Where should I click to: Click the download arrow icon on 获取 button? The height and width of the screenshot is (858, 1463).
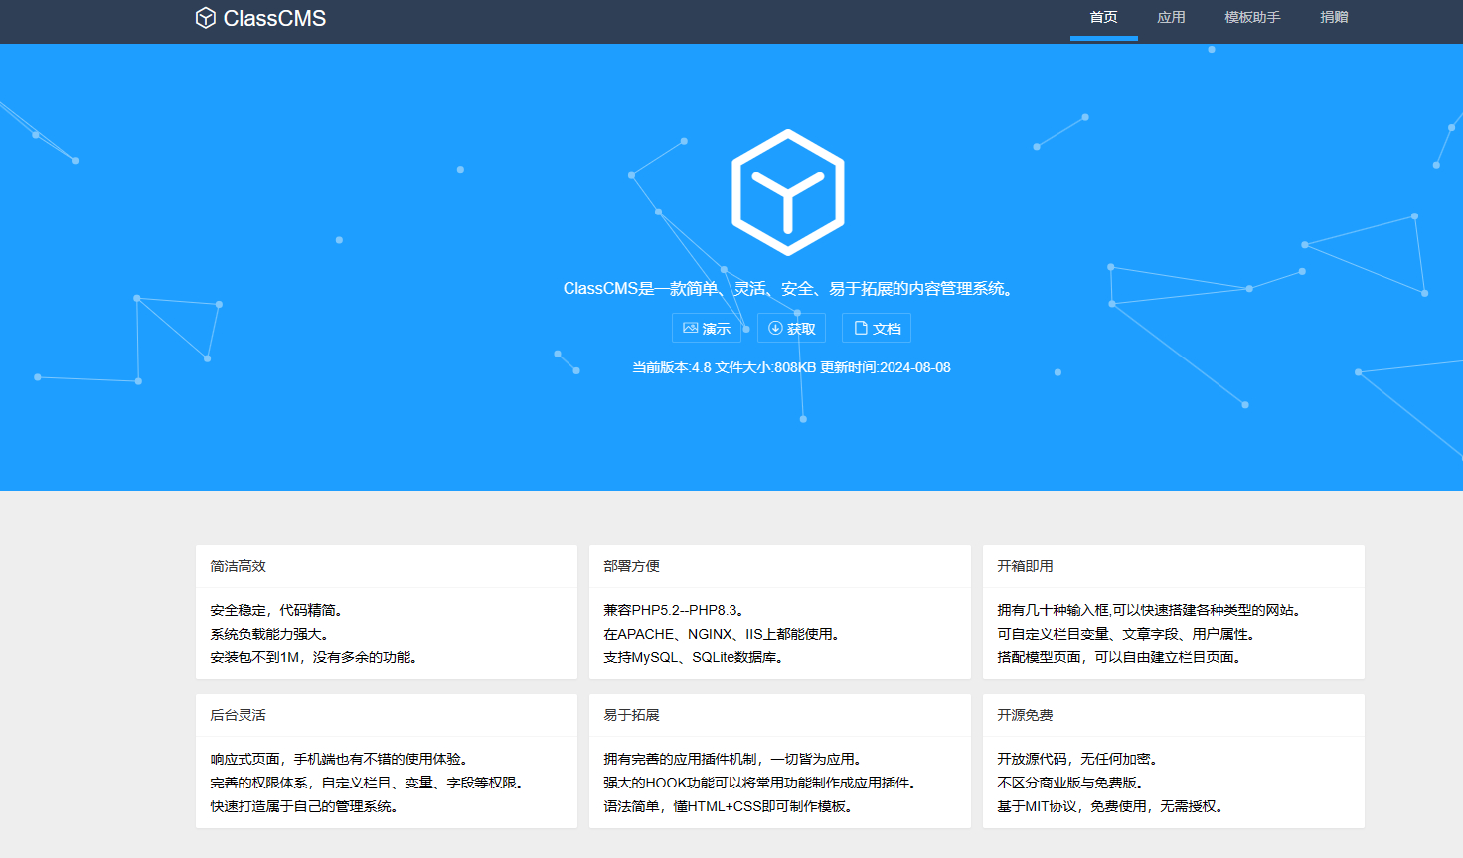(775, 328)
